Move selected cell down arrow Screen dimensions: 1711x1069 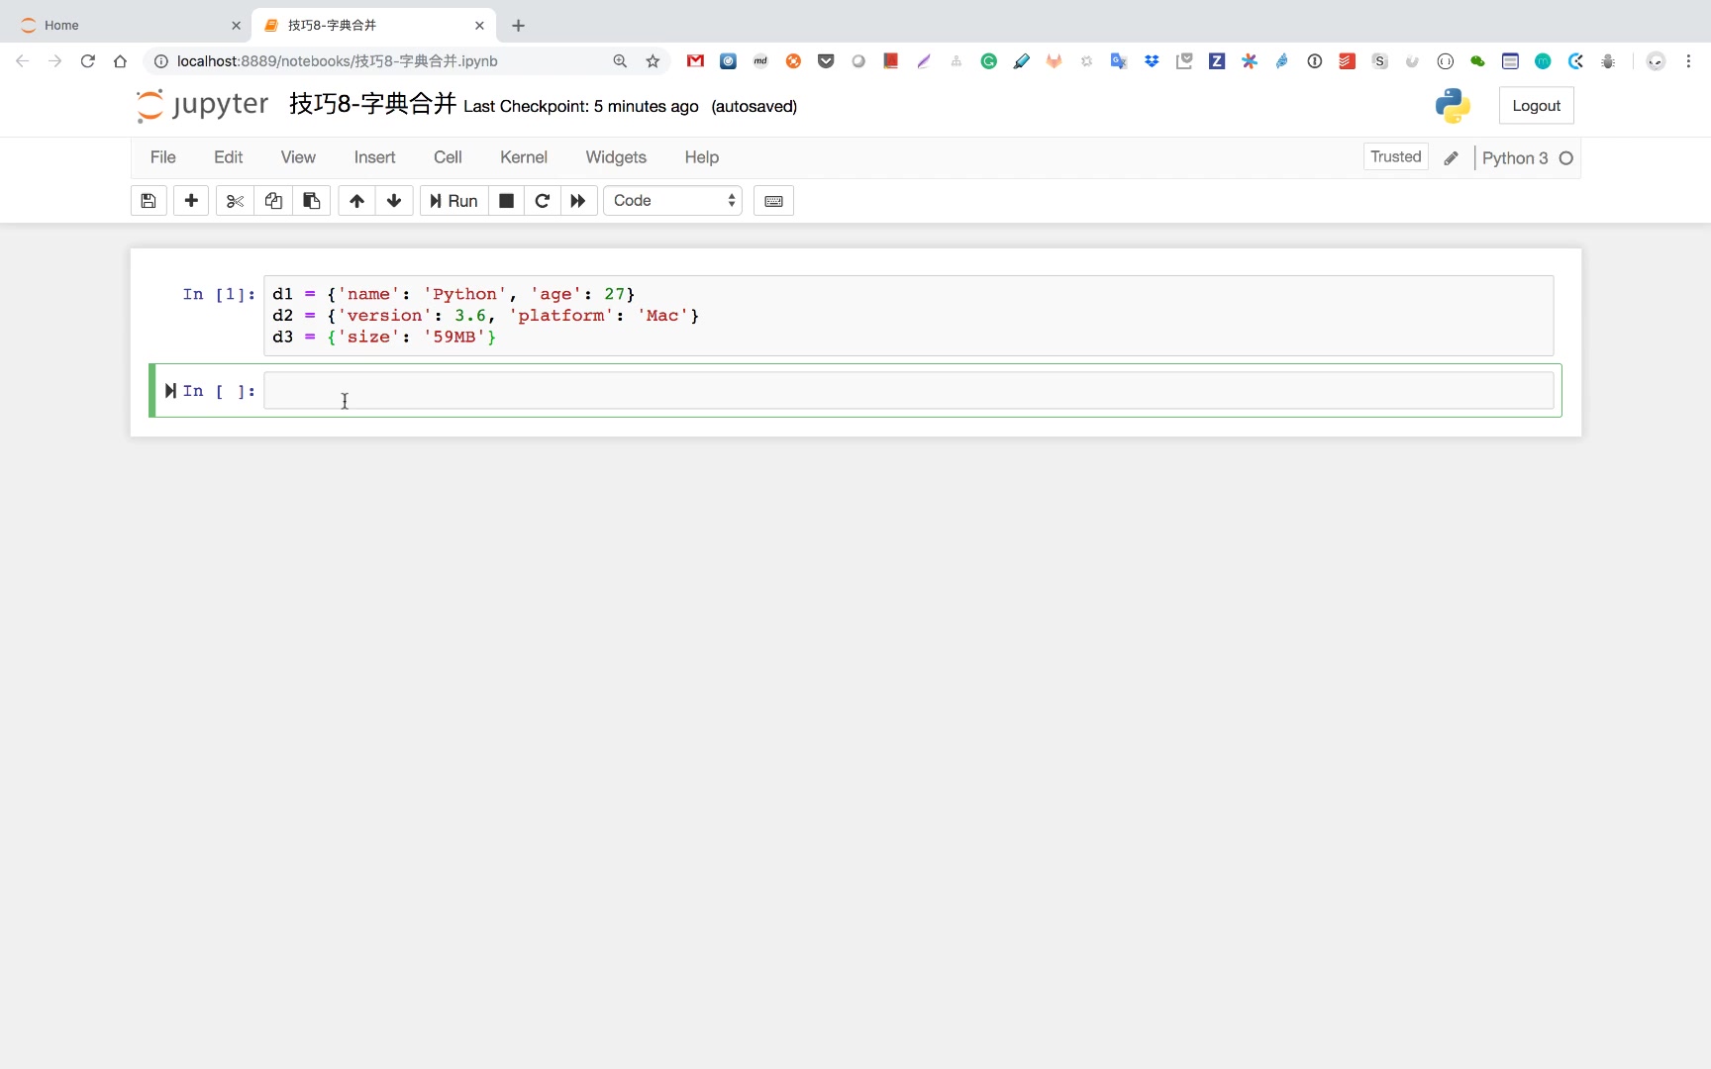pyautogui.click(x=394, y=201)
